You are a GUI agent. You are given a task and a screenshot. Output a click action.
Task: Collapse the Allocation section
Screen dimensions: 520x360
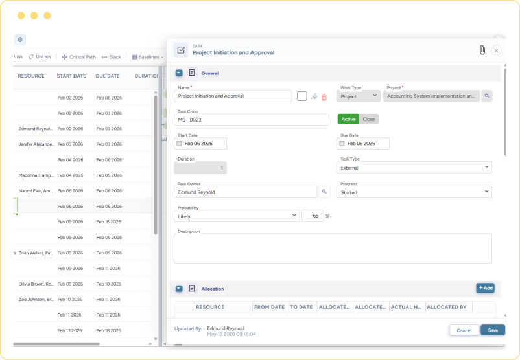tap(179, 289)
